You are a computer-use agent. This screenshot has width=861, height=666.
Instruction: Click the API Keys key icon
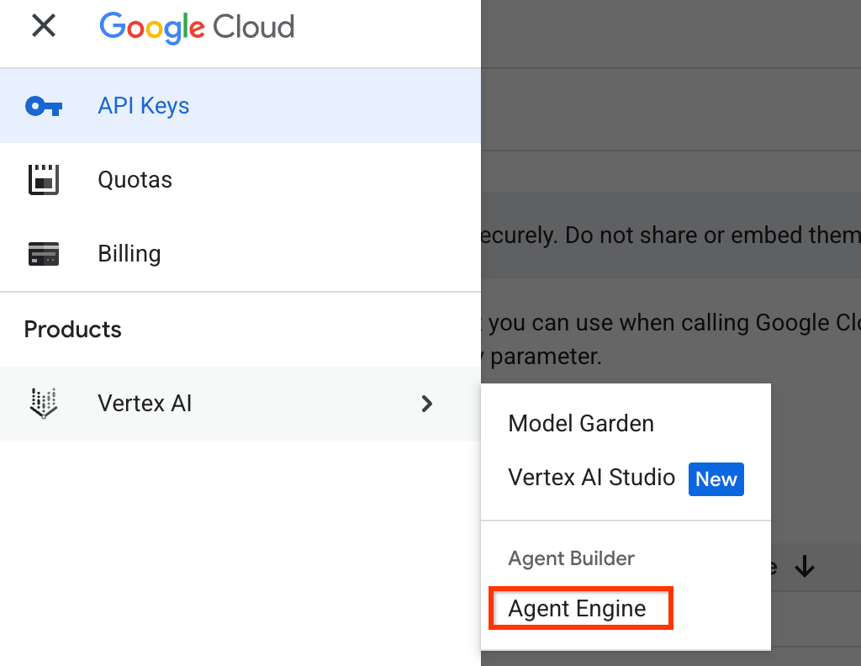[44, 106]
